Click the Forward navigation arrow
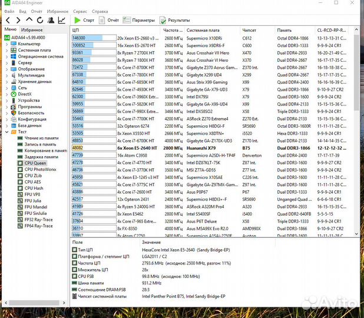Image resolution: width=364 pixels, height=318 pixels. 18,20
